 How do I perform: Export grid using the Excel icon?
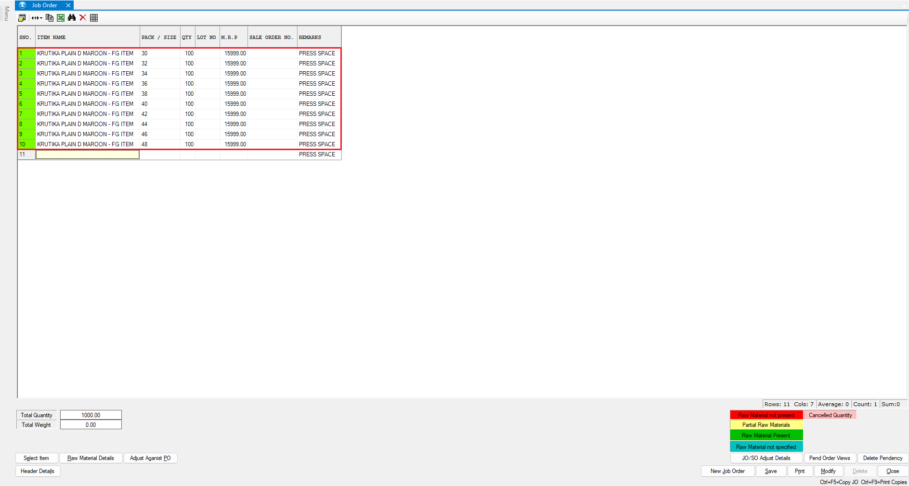pos(61,18)
